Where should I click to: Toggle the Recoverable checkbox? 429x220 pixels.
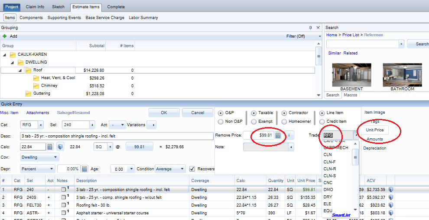tap(192, 169)
